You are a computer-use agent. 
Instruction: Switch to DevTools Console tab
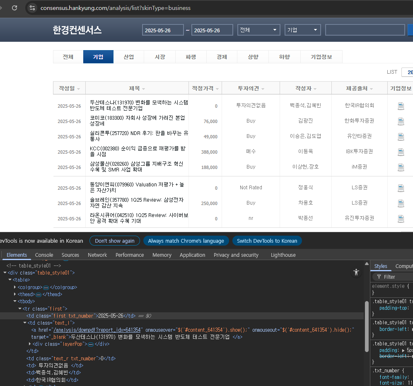point(44,255)
